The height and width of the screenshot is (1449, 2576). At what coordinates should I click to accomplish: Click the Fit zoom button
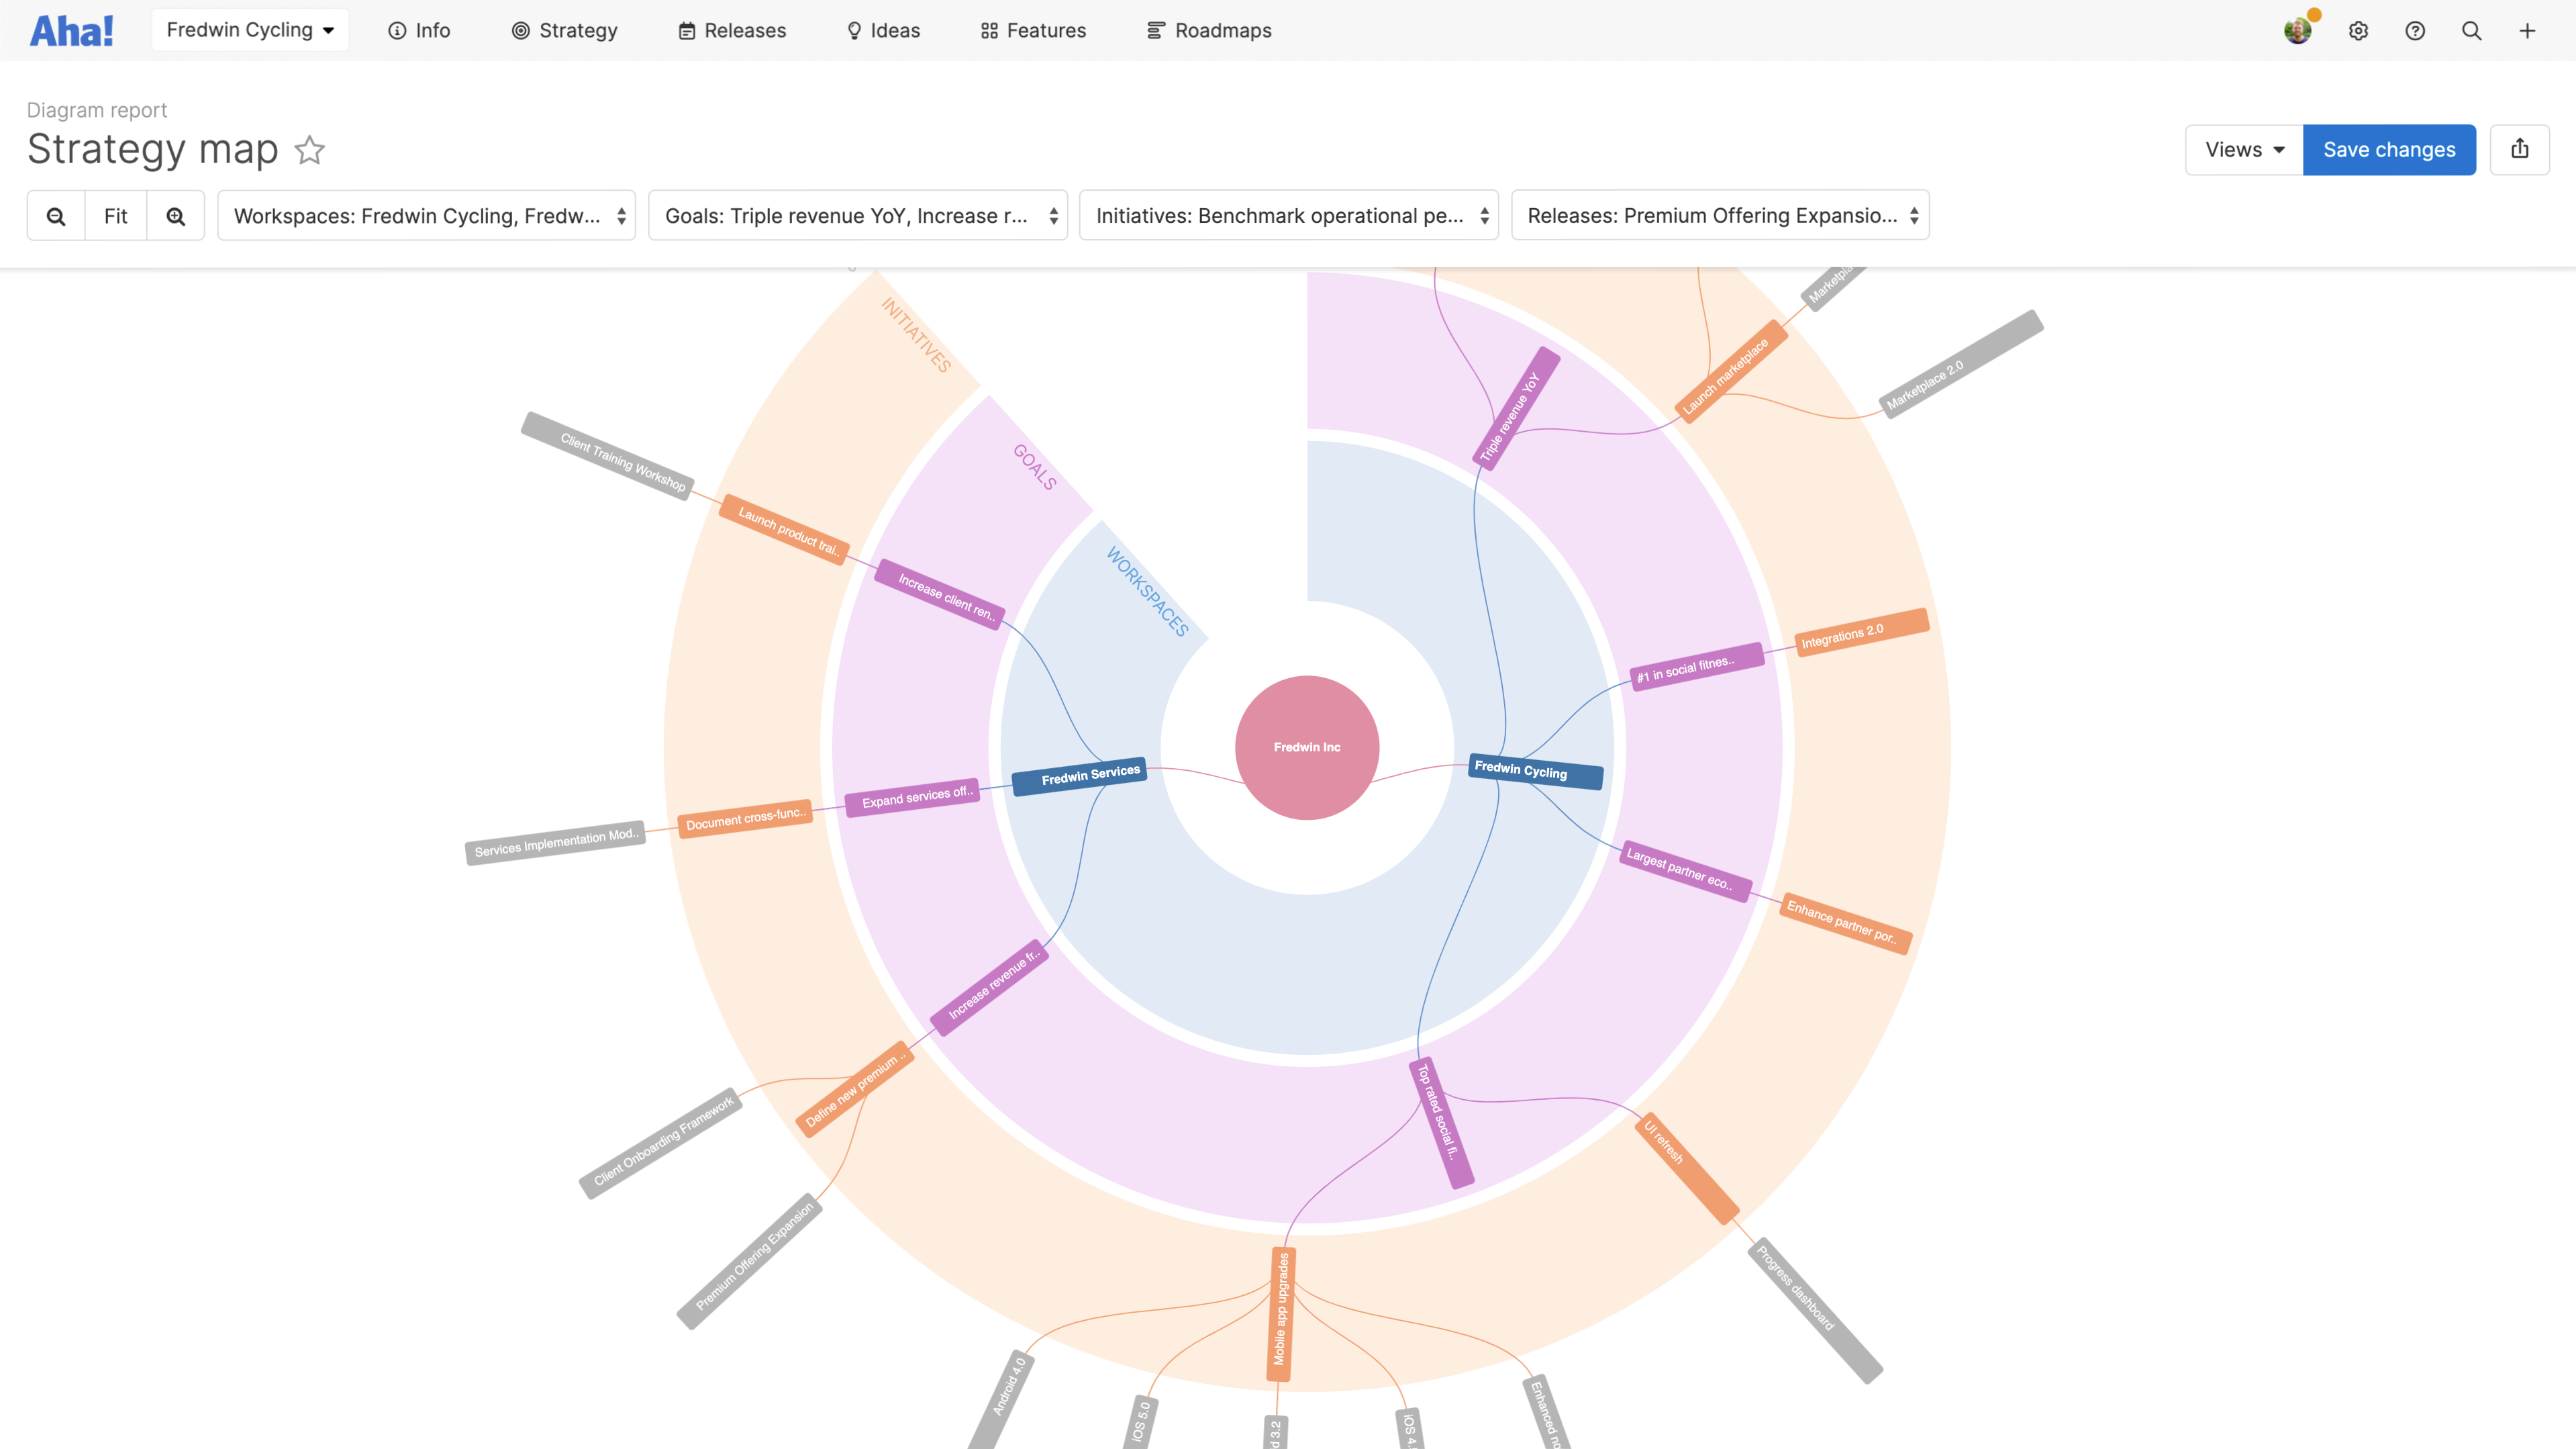coord(116,216)
